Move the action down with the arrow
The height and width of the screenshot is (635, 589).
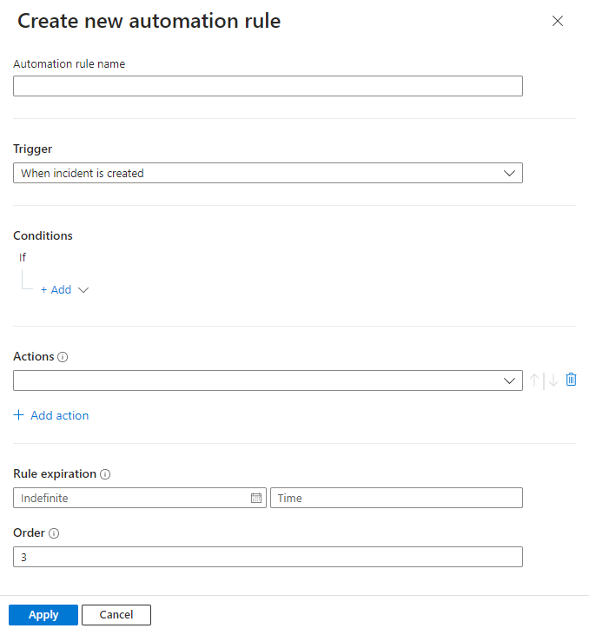click(553, 380)
